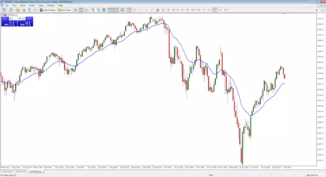Click the chat bubble icon in toolbar
326x177 pixels.
[323, 10]
